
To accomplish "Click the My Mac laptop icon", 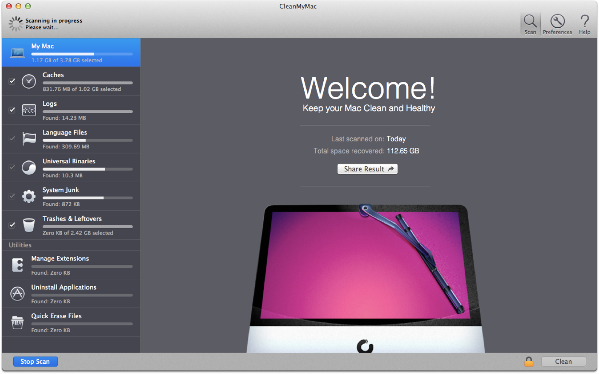I will pos(17,53).
